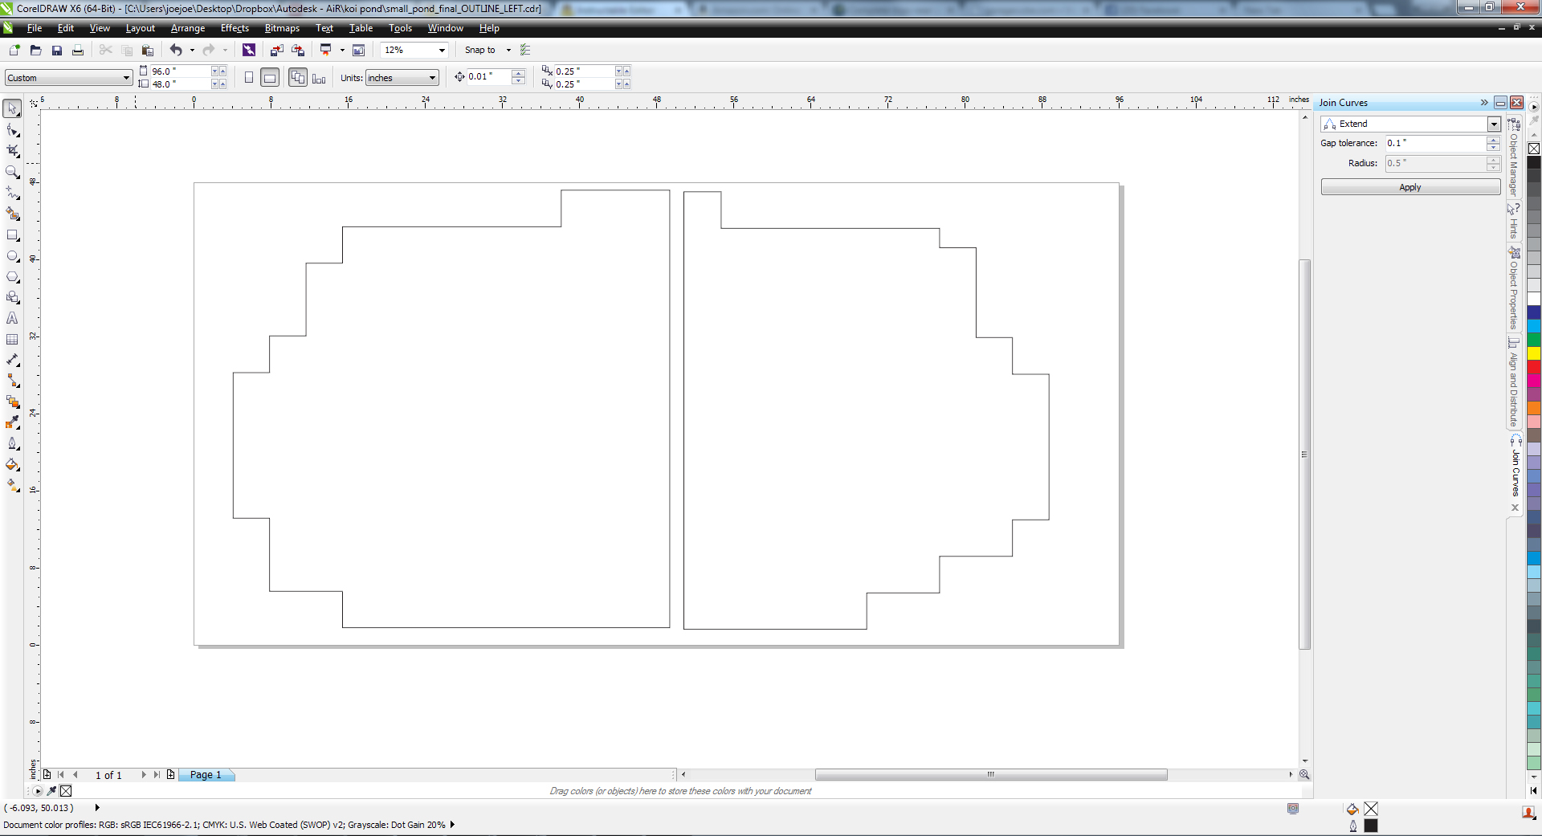Pick the No Color swatch
Viewport: 1542px width, 836px height.
[x=1534, y=149]
